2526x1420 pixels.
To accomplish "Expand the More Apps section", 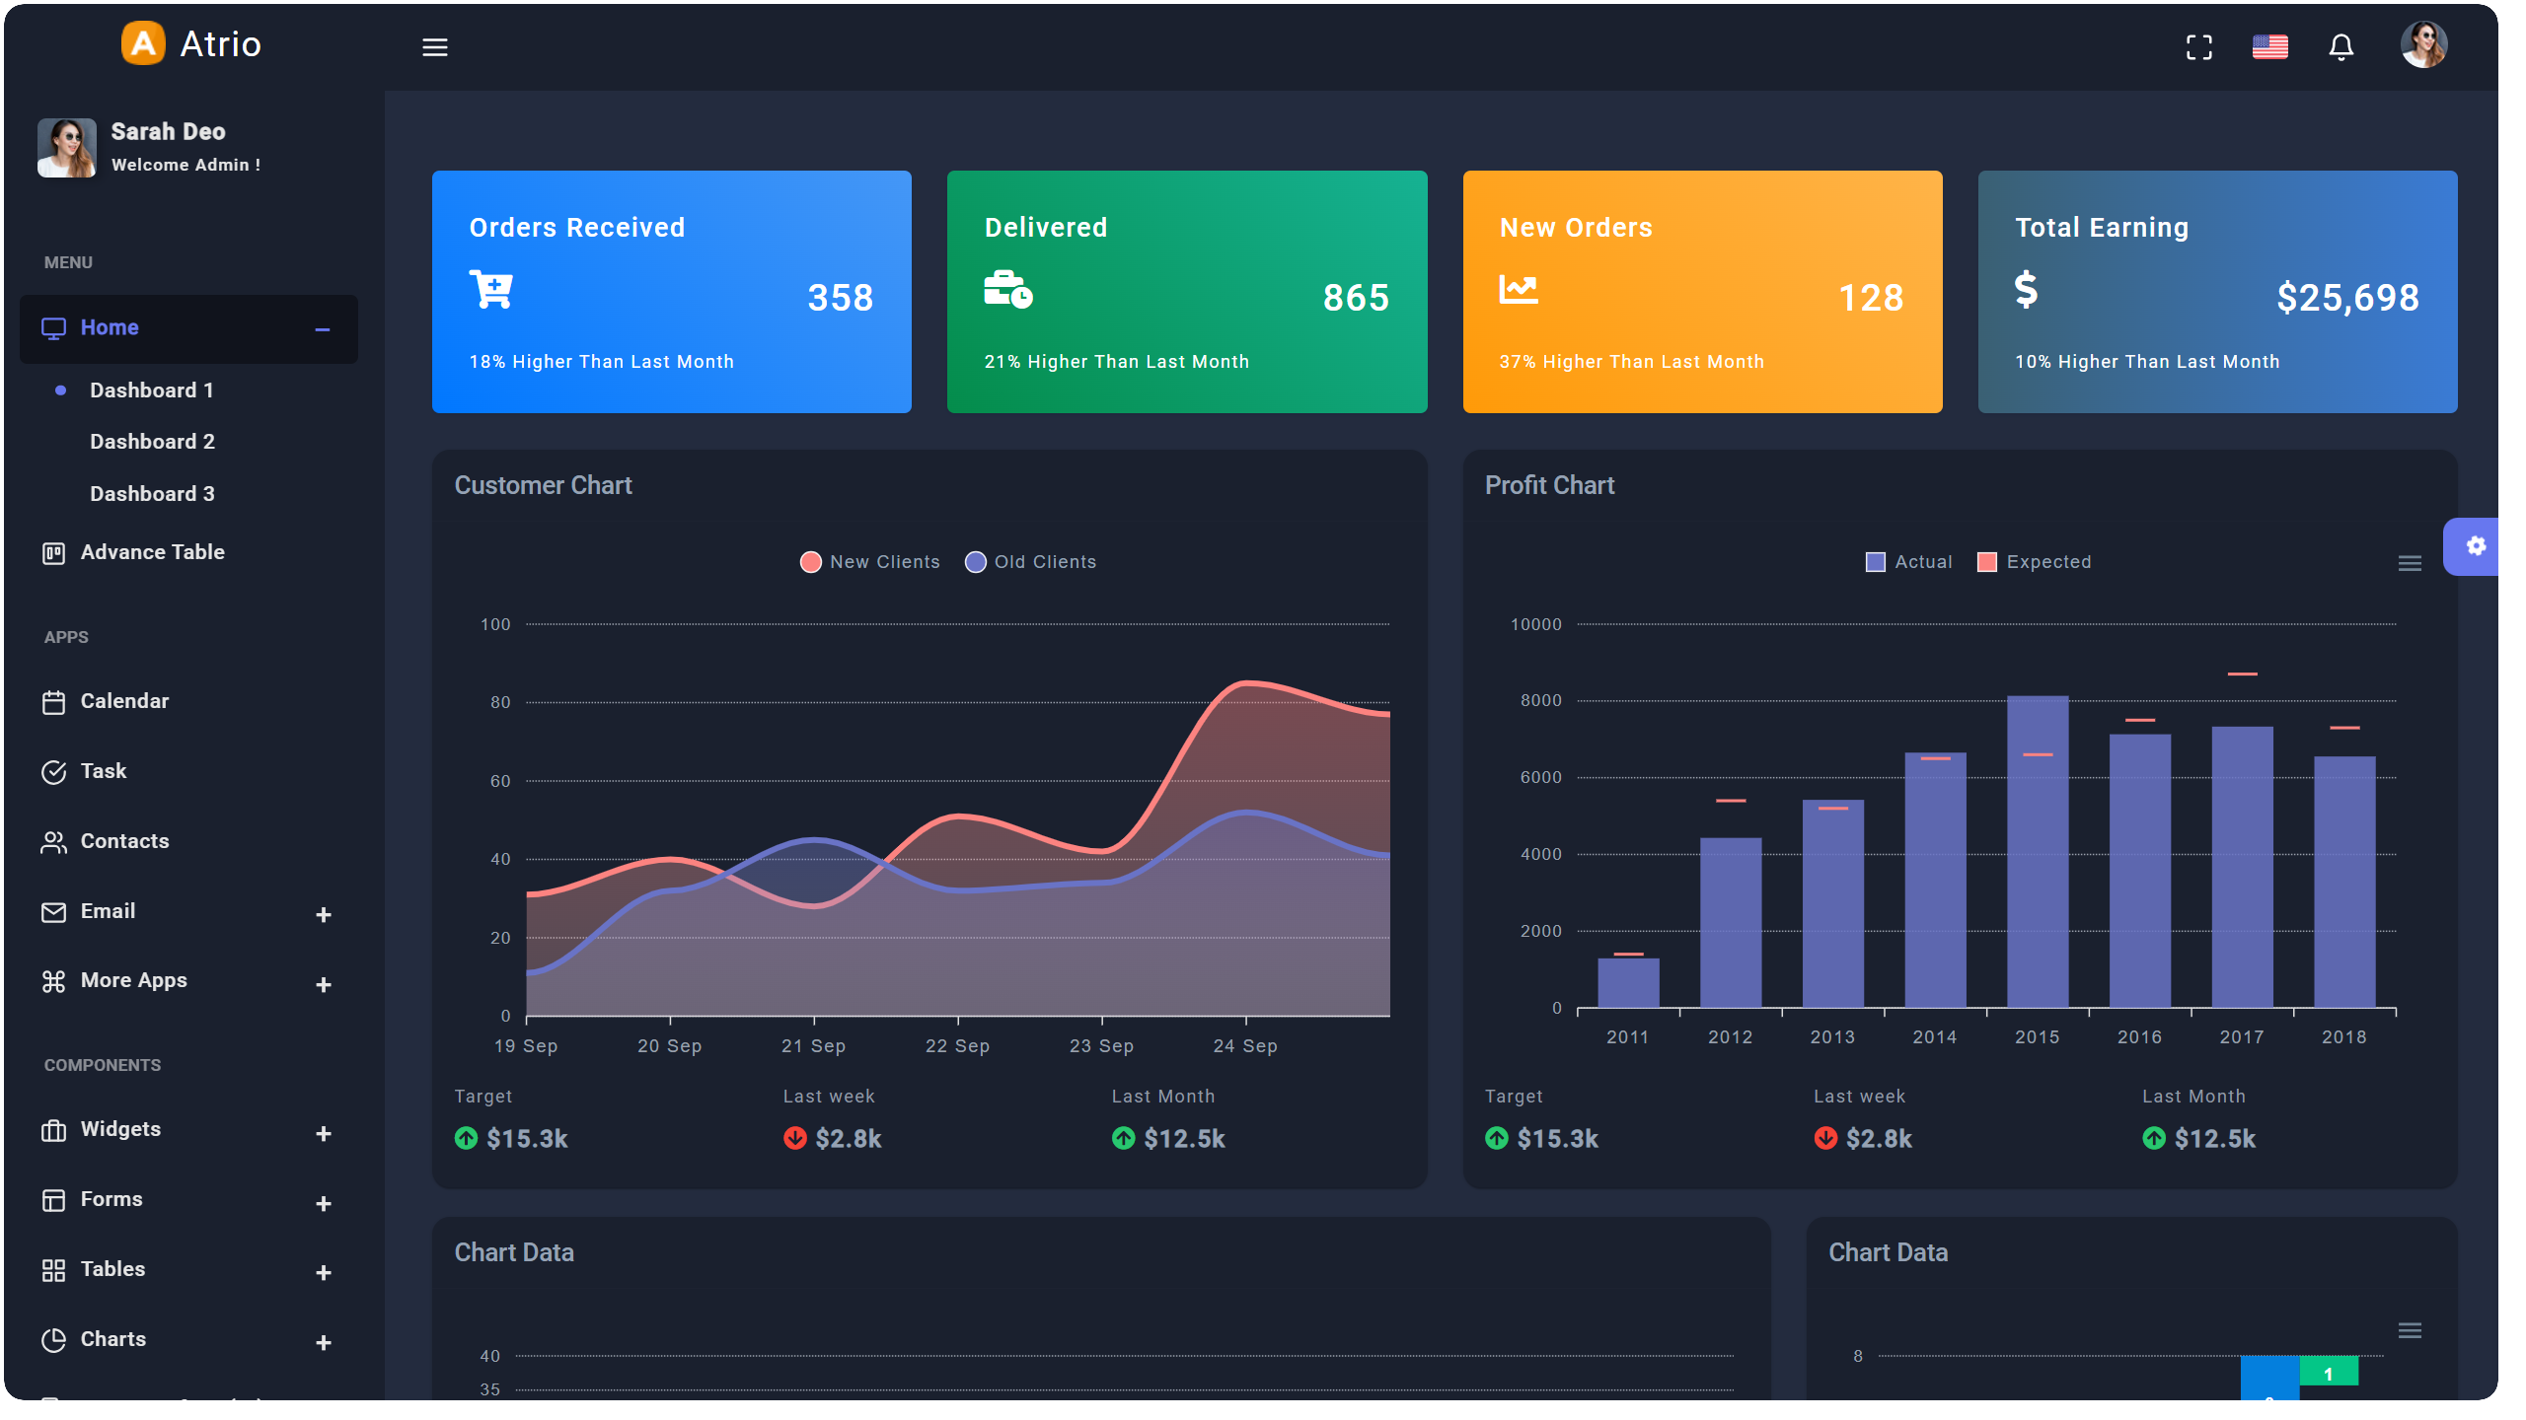I will 323,984.
